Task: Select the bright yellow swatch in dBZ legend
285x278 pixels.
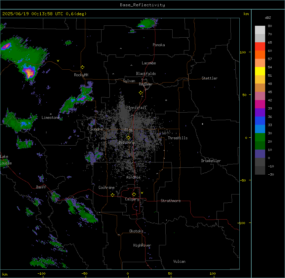Action: click(260, 71)
